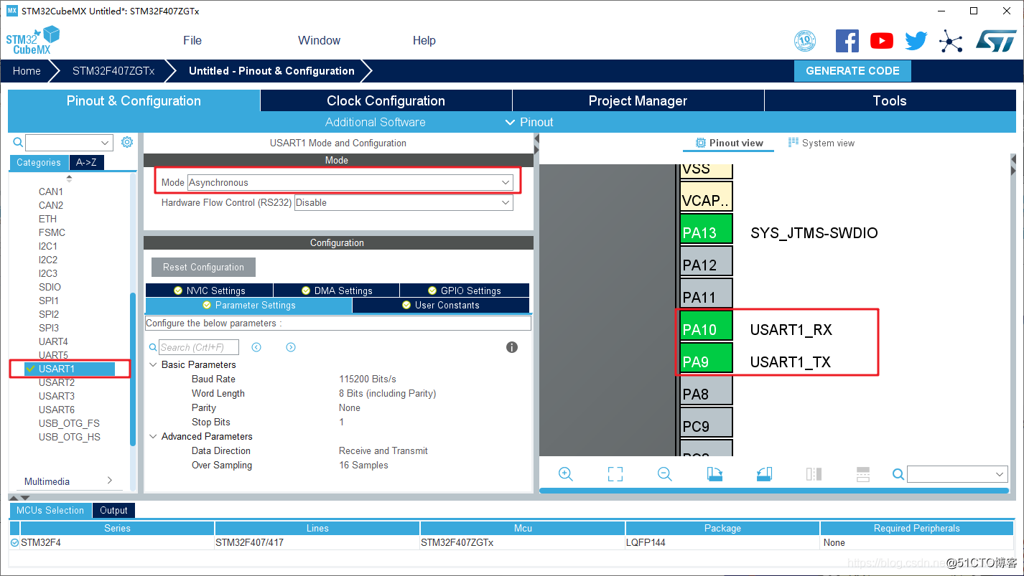Rotate the chip view counter-clockwise

764,474
